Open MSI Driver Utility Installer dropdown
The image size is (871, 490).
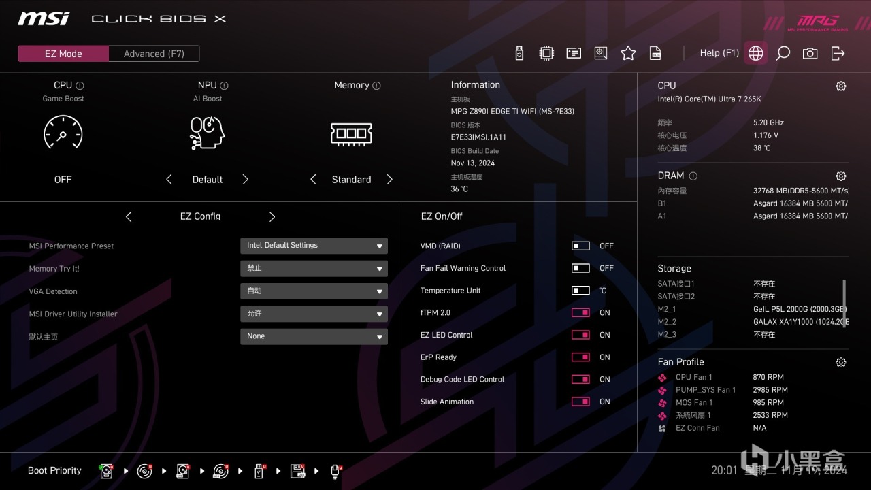pyautogui.click(x=314, y=314)
